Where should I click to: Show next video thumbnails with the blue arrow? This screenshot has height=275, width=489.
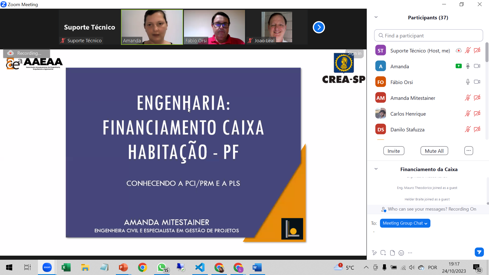[319, 27]
